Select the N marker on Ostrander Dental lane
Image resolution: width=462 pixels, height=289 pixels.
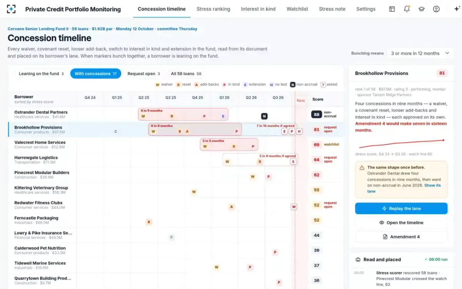coord(264,116)
